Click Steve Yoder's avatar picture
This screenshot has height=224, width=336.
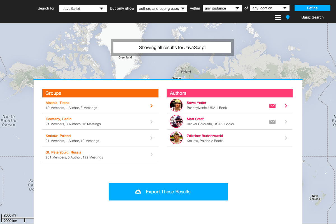(176, 105)
